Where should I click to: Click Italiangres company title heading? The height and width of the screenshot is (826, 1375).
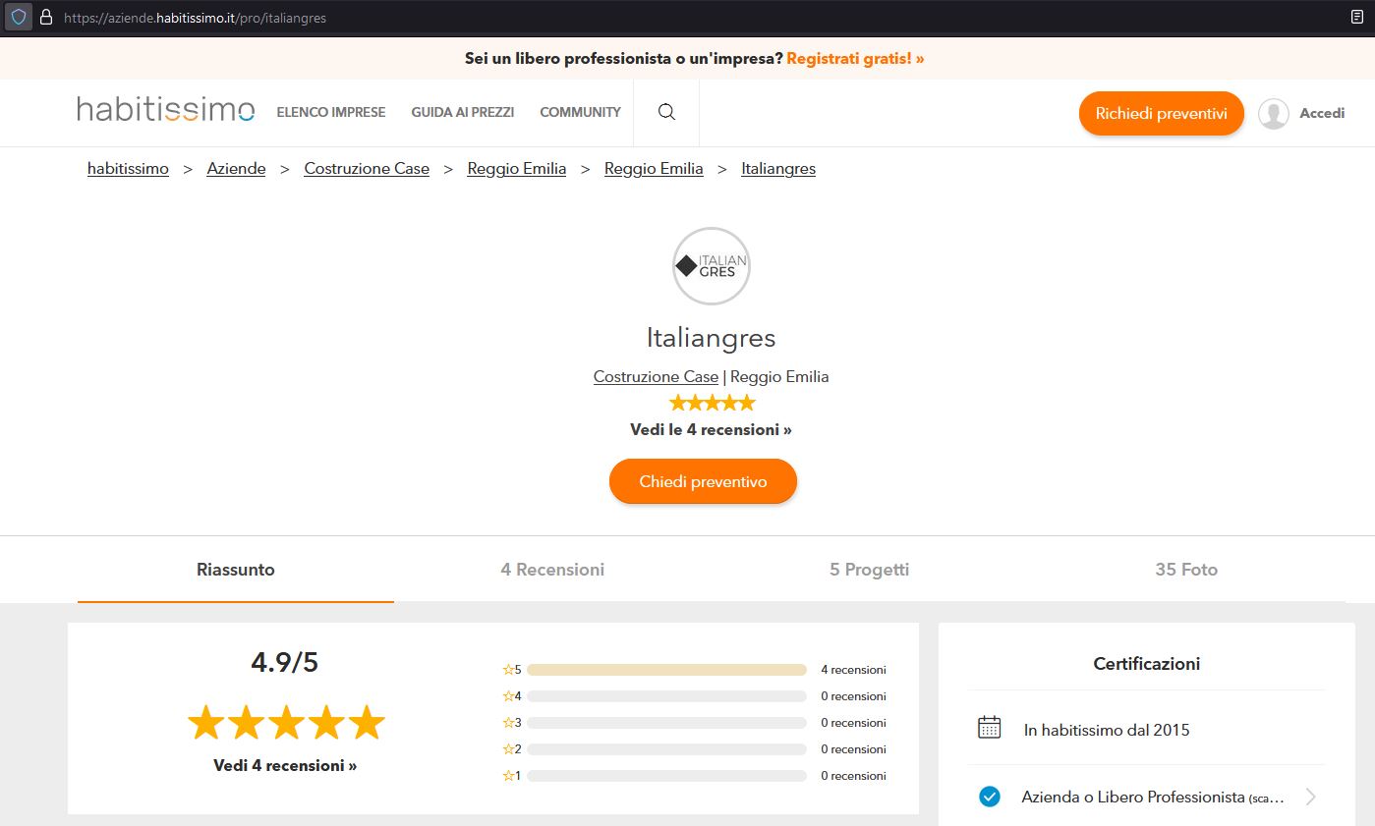tap(712, 338)
